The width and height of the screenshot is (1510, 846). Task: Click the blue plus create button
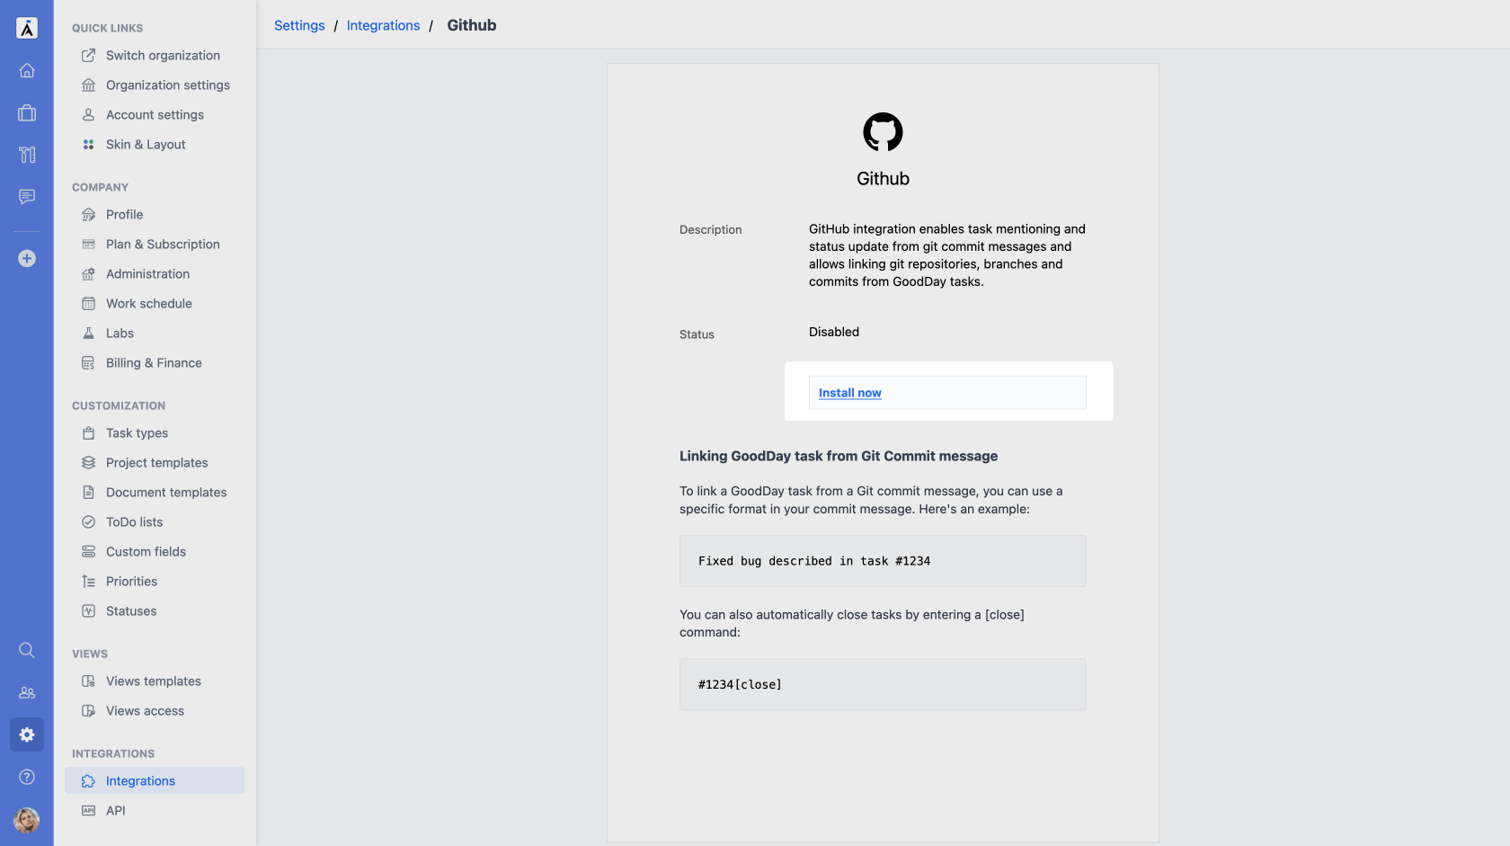[27, 258]
